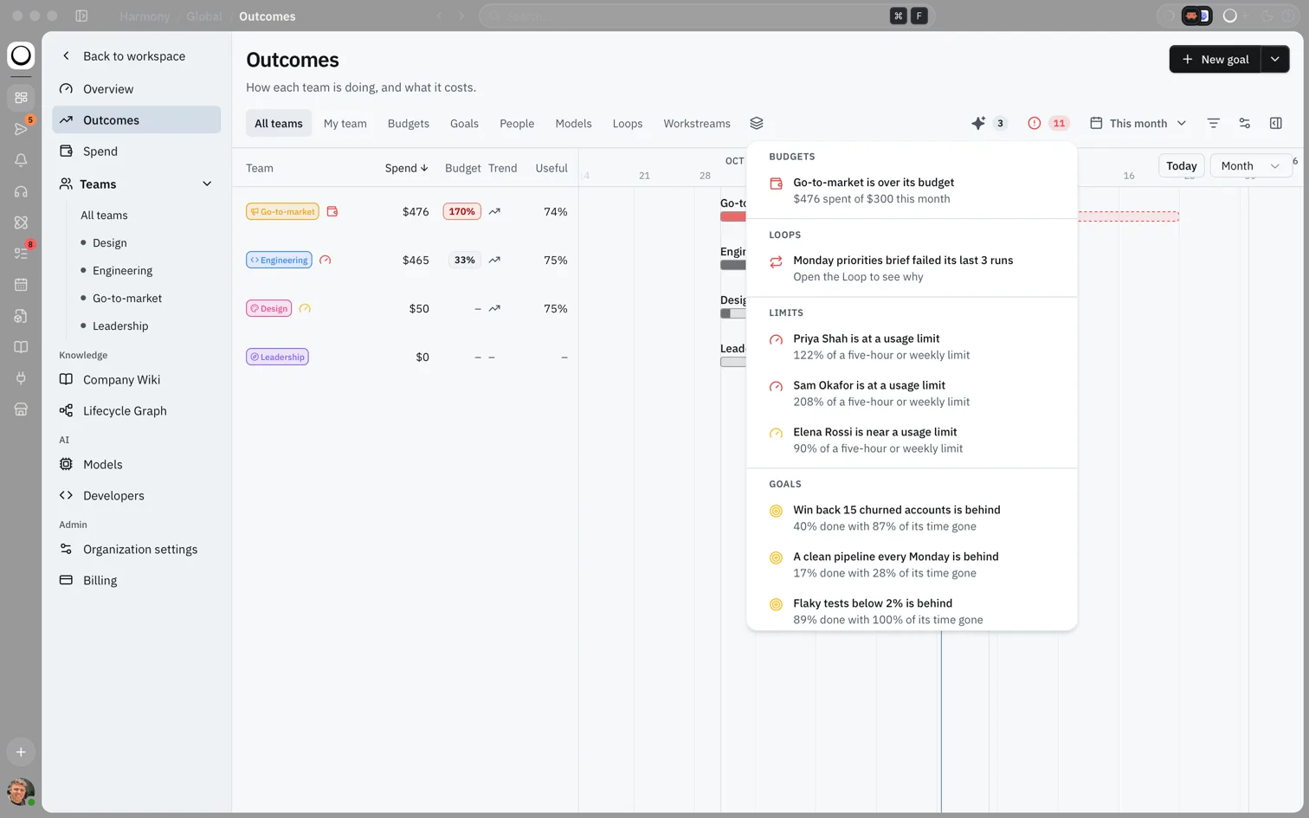Click the 170% budget badge
The height and width of the screenshot is (818, 1309).
[x=461, y=211]
